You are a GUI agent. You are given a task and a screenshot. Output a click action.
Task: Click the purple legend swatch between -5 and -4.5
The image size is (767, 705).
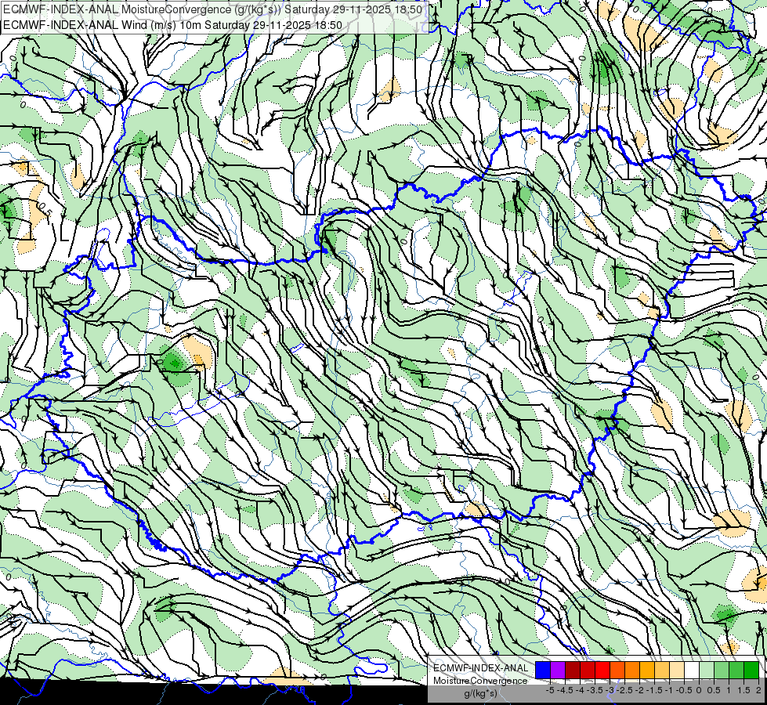[x=558, y=671]
